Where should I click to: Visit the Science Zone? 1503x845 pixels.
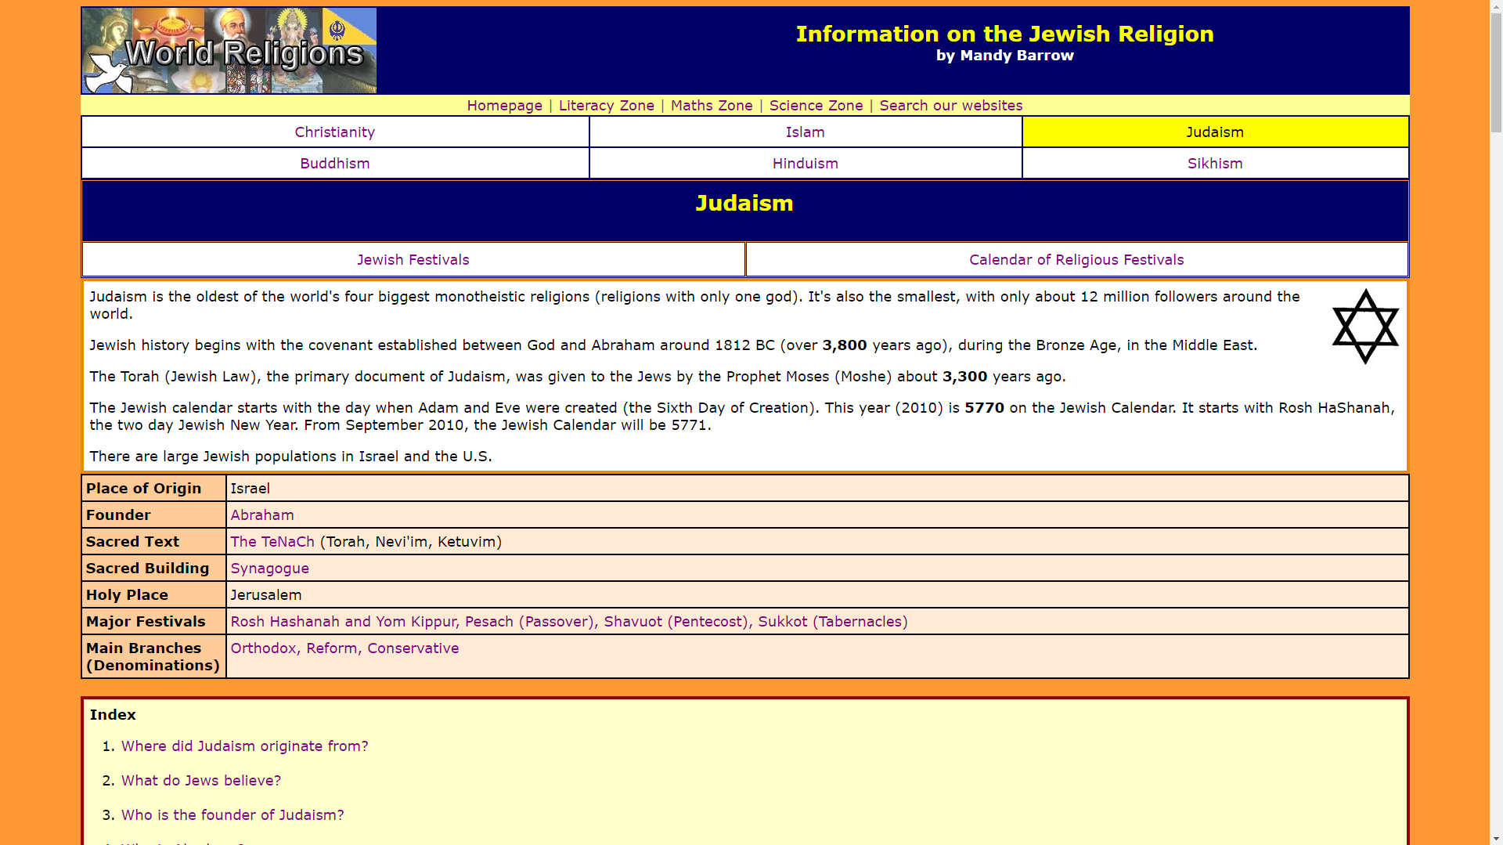(x=816, y=106)
